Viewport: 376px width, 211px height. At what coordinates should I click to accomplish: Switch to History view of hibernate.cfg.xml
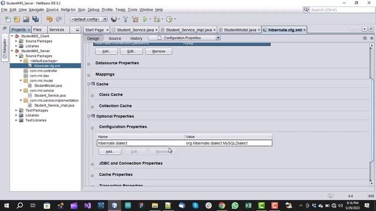point(136,38)
